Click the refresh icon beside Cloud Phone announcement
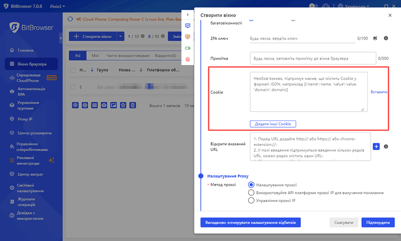401x241 pixels. (70, 20)
